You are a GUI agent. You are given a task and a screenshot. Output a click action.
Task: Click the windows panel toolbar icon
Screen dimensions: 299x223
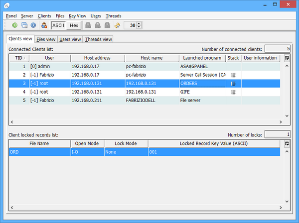pyautogui.click(x=24, y=25)
